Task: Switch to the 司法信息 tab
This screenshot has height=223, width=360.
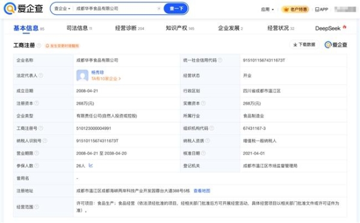Action: [x=79, y=28]
